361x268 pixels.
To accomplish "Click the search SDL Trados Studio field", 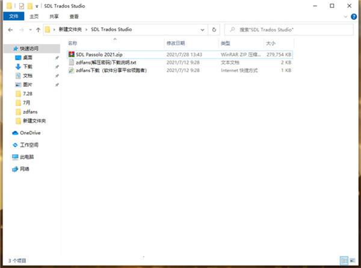I will click(x=289, y=30).
